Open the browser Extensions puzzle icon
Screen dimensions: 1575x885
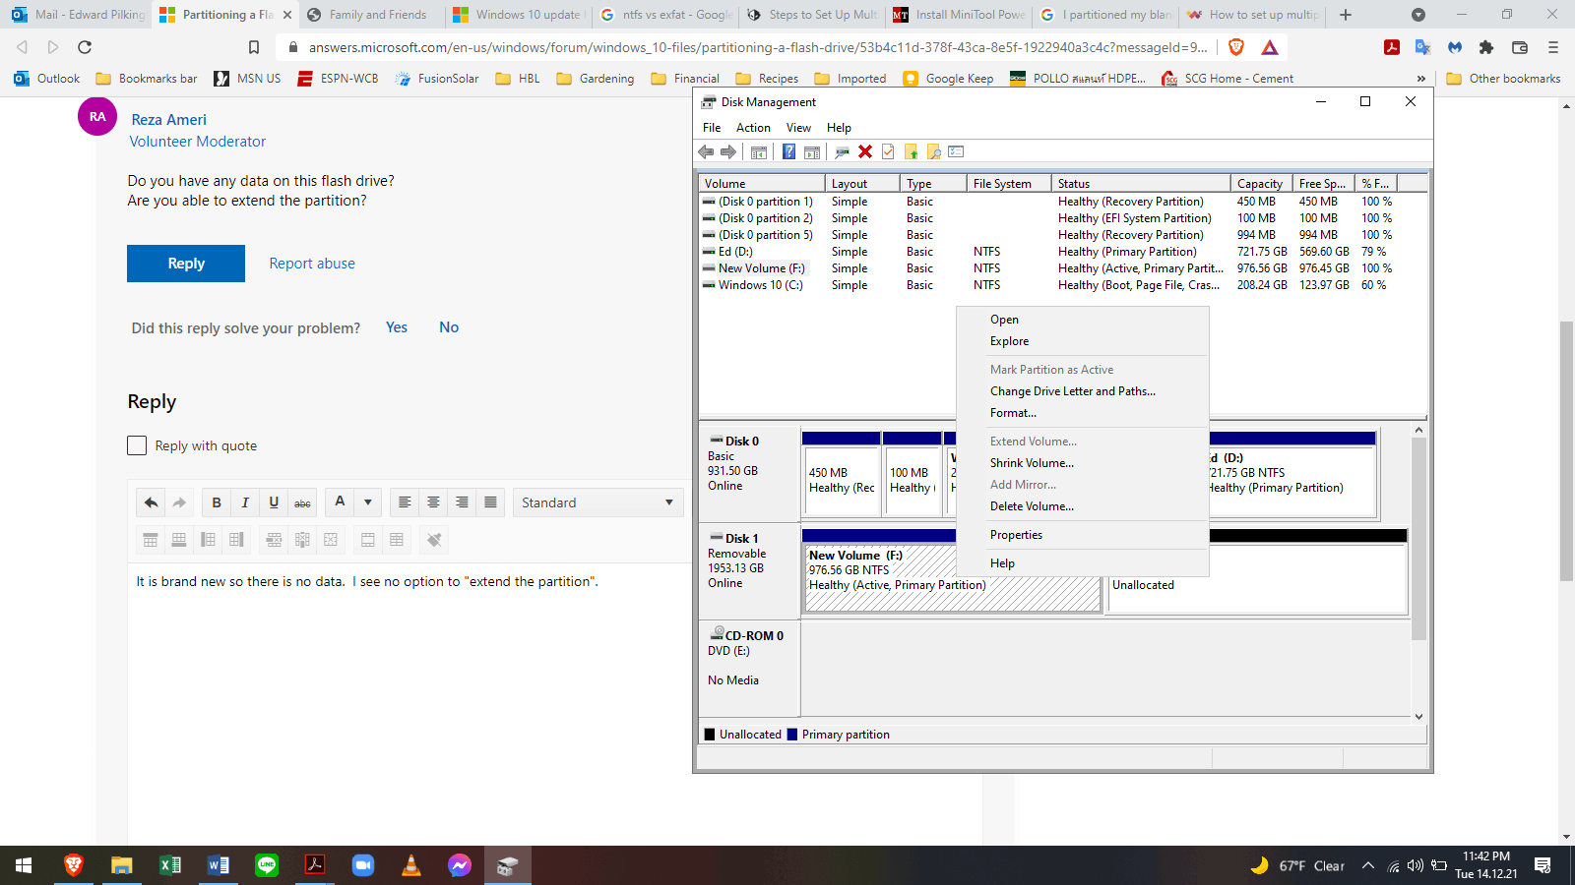[1486, 47]
